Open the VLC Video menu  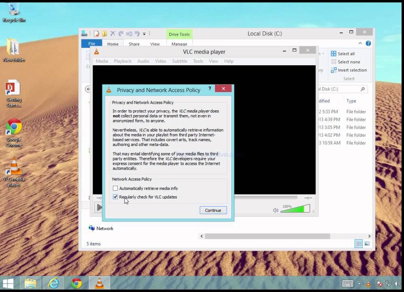click(161, 61)
